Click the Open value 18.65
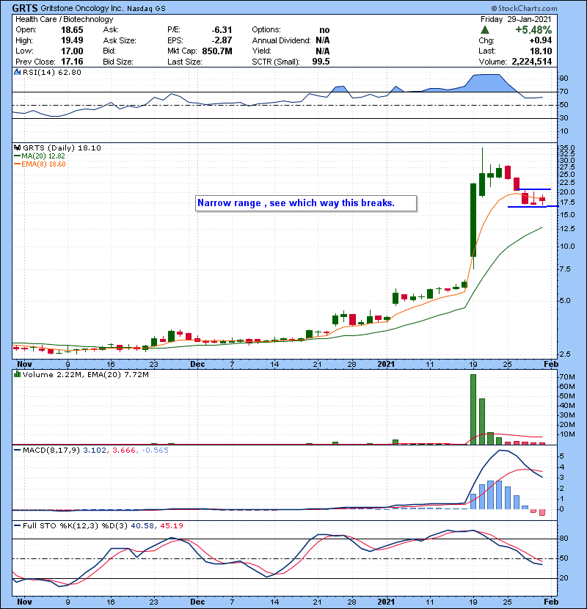This screenshot has height=609, width=587. tap(72, 30)
